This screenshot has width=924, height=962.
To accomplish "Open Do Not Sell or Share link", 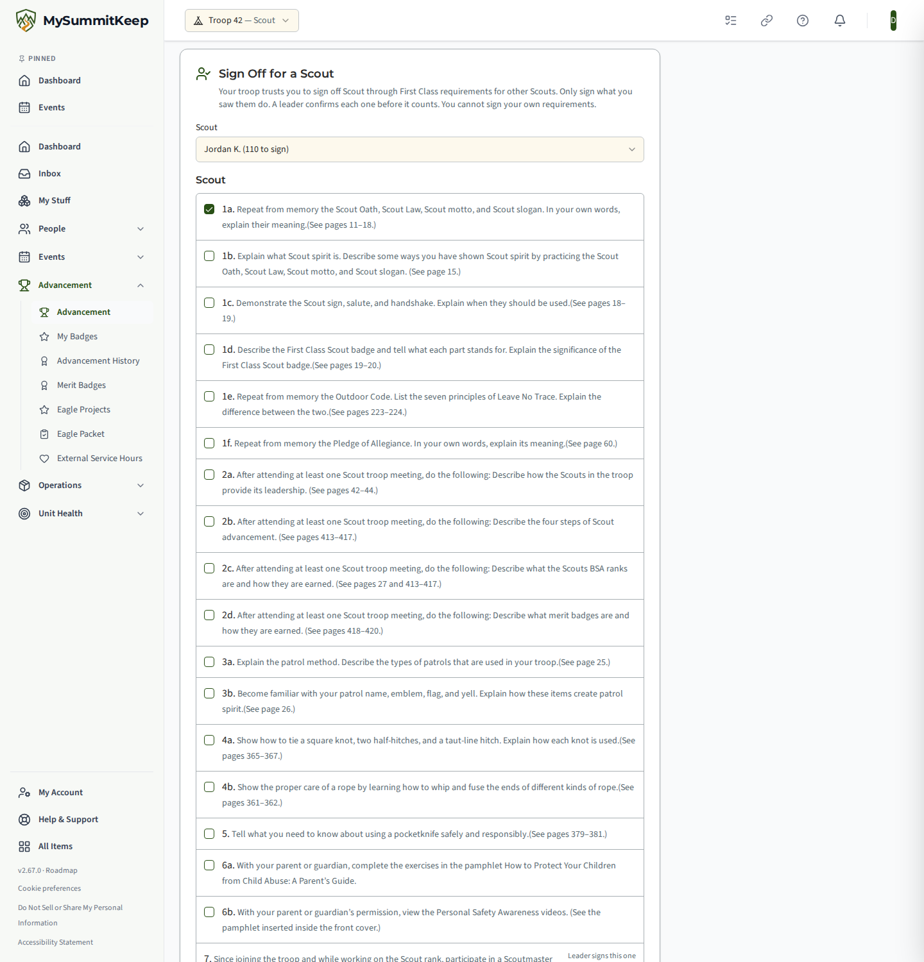I will tap(70, 915).
